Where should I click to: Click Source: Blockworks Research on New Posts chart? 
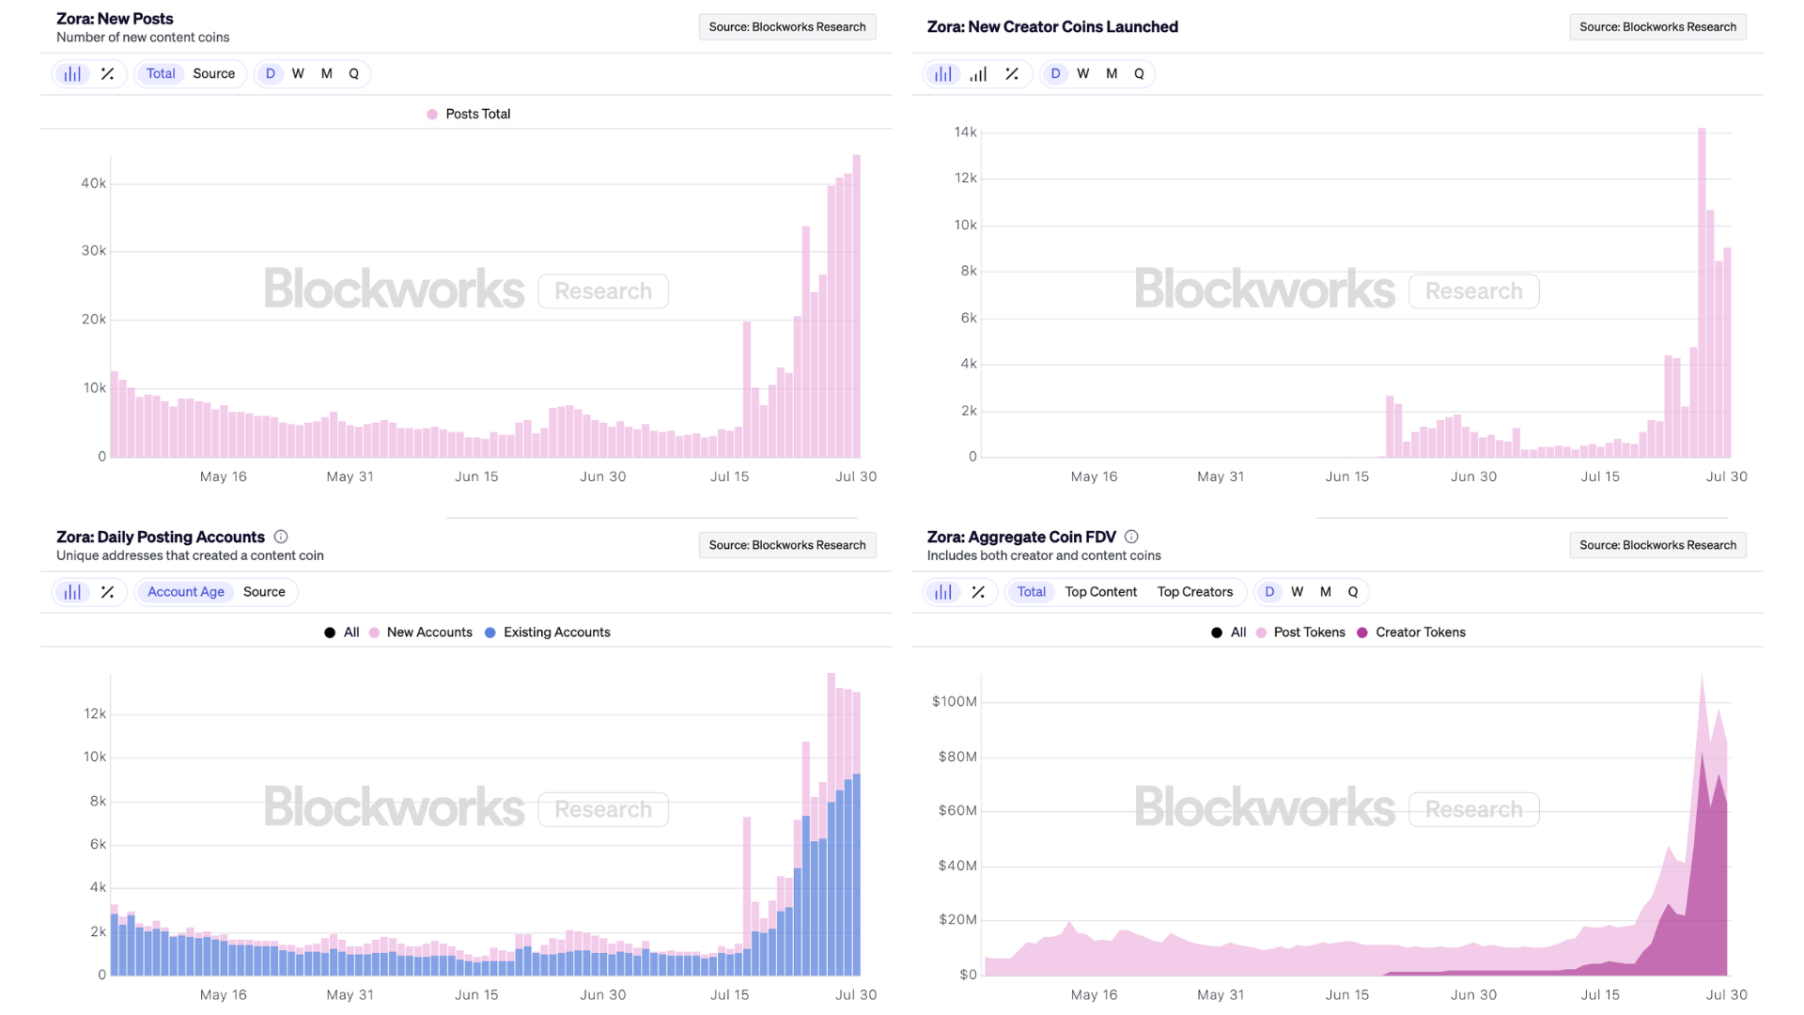pos(786,26)
